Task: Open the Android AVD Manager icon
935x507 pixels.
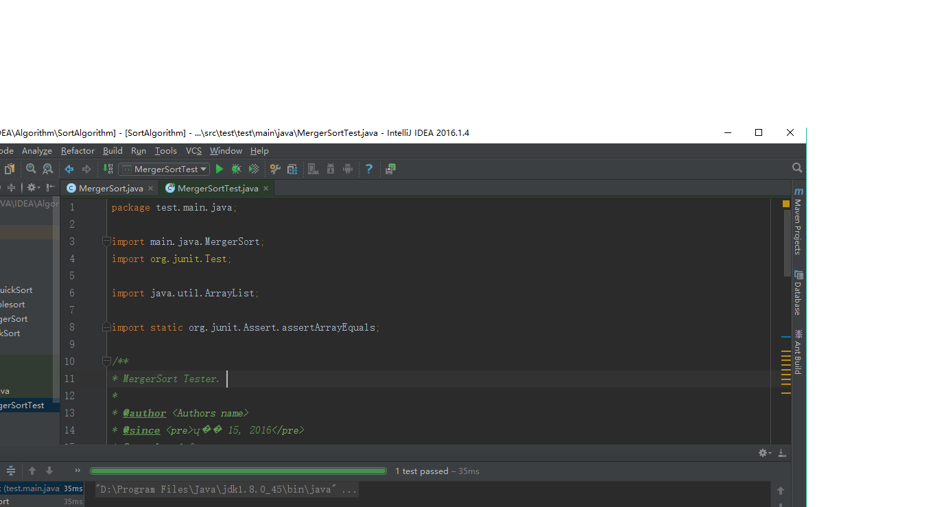Action: point(348,169)
